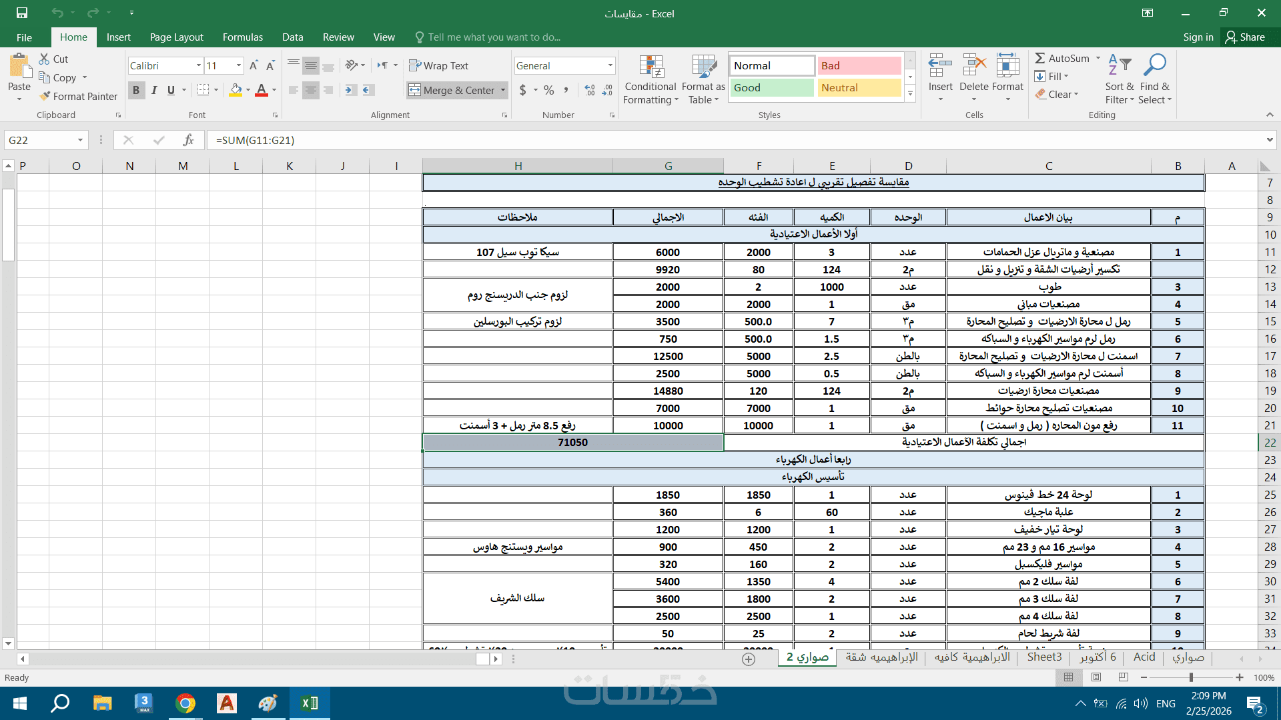Open the Formulas ribbon tab
1281x720 pixels.
(242, 37)
